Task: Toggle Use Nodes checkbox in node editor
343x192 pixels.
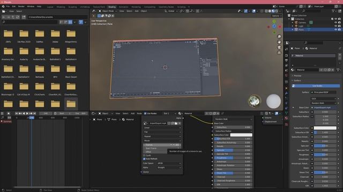Action: (145, 114)
